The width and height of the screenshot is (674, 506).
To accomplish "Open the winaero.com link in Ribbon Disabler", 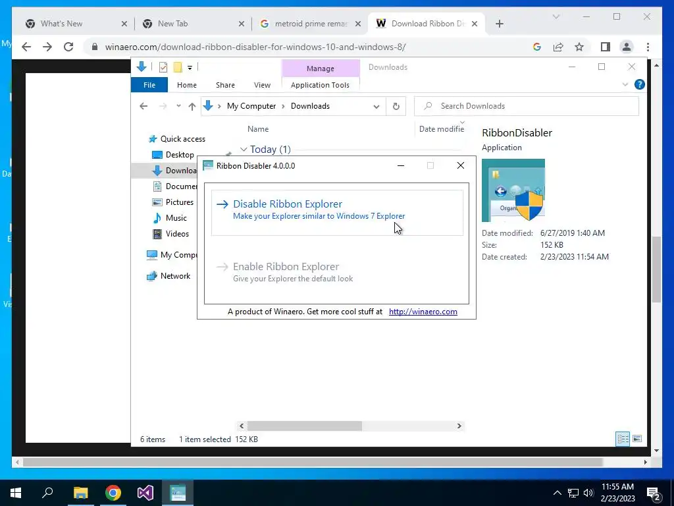I will [423, 312].
